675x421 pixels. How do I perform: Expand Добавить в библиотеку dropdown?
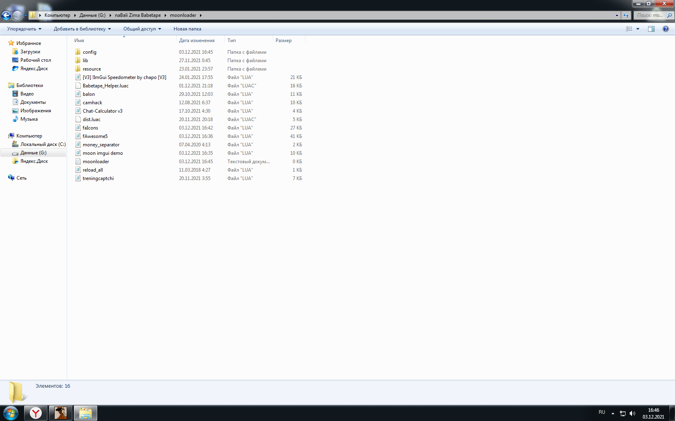click(82, 29)
